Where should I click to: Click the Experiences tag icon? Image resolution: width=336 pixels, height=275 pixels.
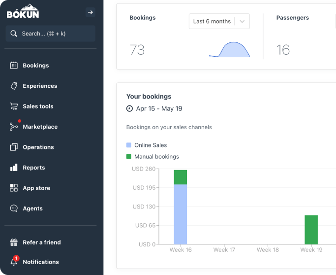(14, 86)
